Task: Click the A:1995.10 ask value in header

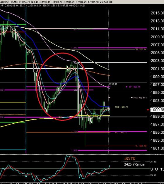Action: click(x=93, y=2)
